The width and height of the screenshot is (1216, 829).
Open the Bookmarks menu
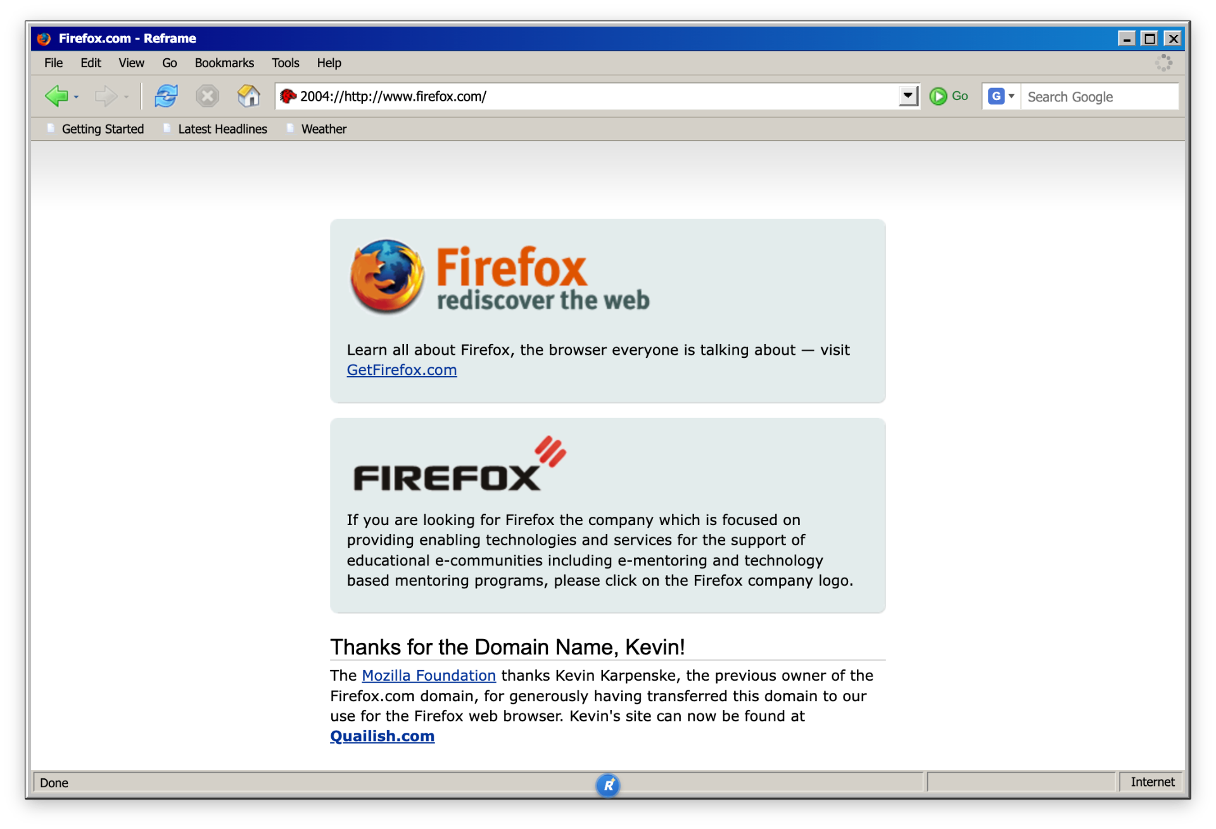click(x=224, y=63)
